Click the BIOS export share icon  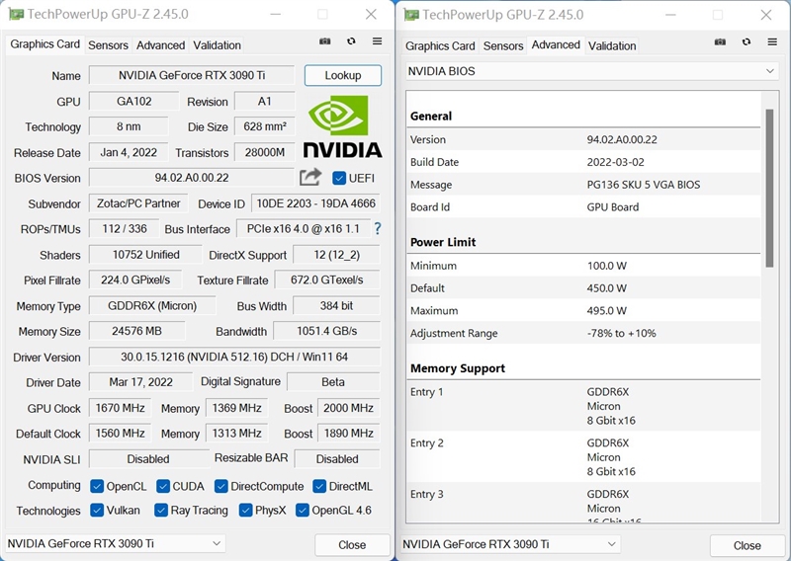click(310, 177)
